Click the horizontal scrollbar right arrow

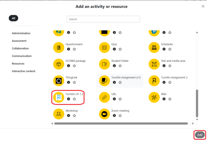(193, 124)
